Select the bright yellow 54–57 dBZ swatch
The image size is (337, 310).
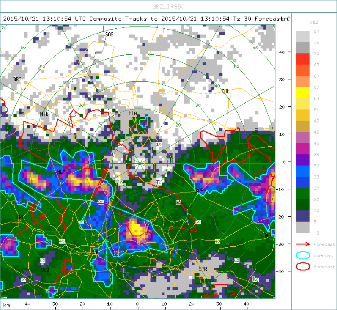tap(302, 93)
